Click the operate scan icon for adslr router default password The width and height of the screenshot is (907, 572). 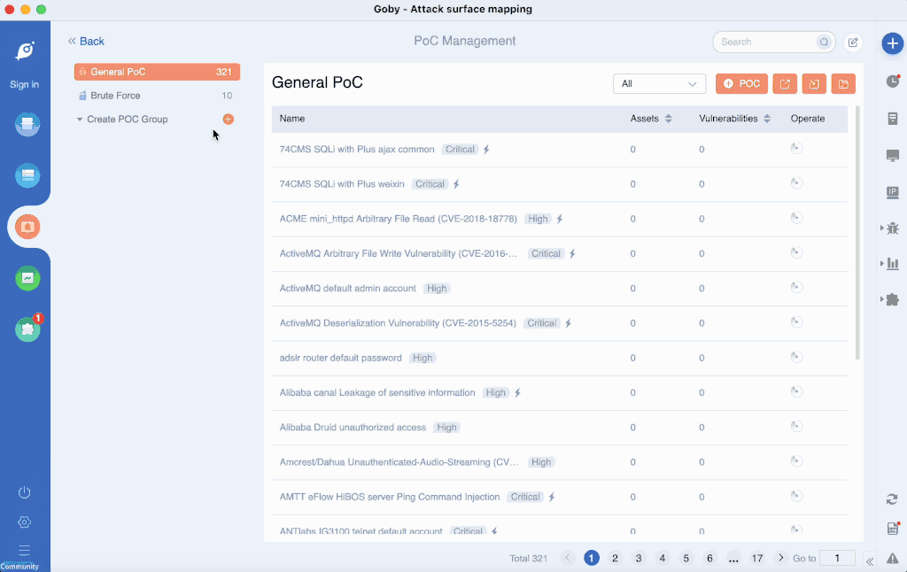pos(796,356)
